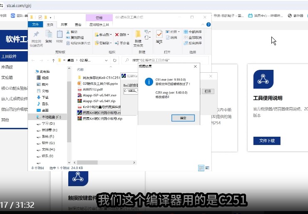Open Customize Quick Access Toolbar dropdown
Viewport: 308px width, 214px height.
(50, 17)
